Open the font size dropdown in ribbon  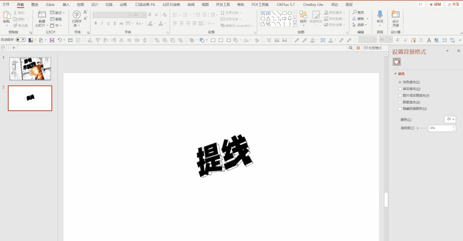[x=145, y=15]
